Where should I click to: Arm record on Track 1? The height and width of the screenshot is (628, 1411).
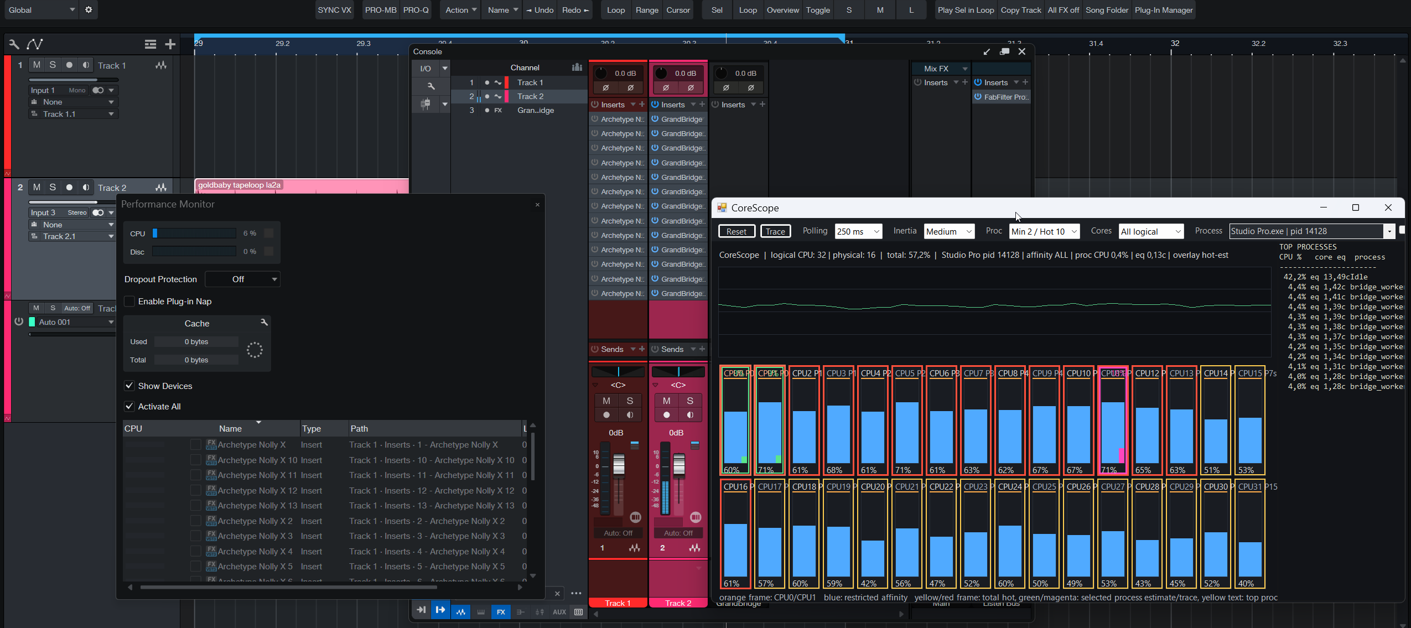[x=69, y=65]
